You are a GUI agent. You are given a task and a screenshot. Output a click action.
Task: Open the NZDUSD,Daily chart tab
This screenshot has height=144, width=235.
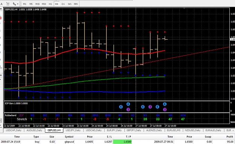pyautogui.click(x=193, y=130)
